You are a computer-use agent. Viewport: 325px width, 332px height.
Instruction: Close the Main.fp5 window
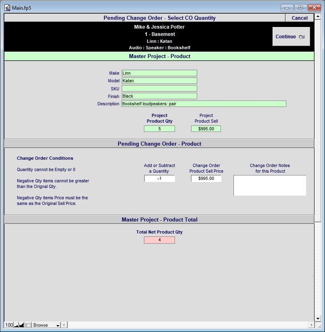pos(314,8)
